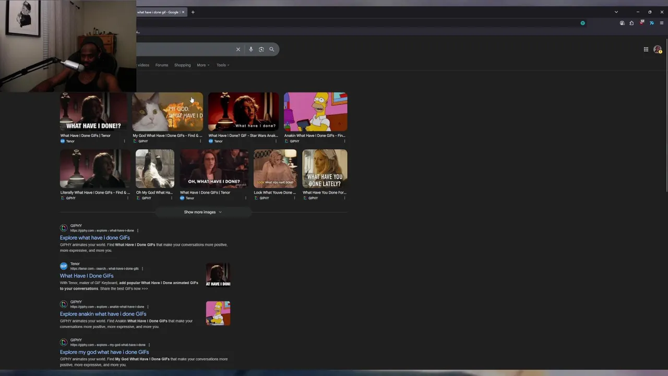Viewport: 668px width, 376px height.
Task: Click the browser account icon in the toolbar
Action: pyautogui.click(x=622, y=23)
